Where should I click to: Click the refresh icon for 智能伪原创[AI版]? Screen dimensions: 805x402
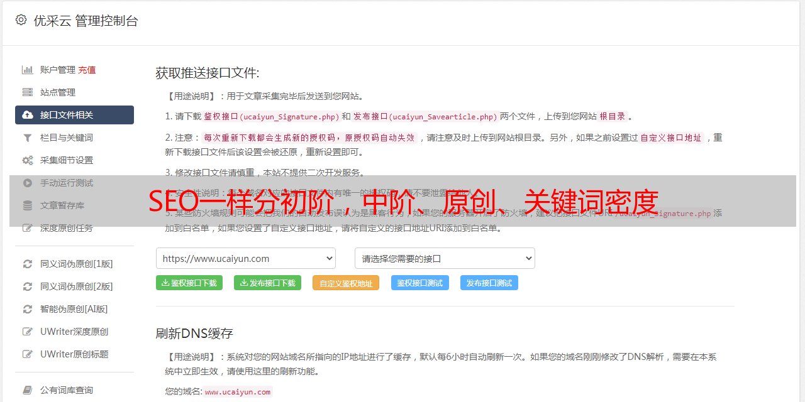[x=28, y=309]
